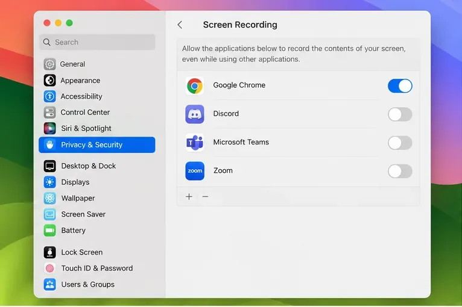The image size is (462, 307).
Task: Enable screen recording for Discord
Action: (x=400, y=114)
